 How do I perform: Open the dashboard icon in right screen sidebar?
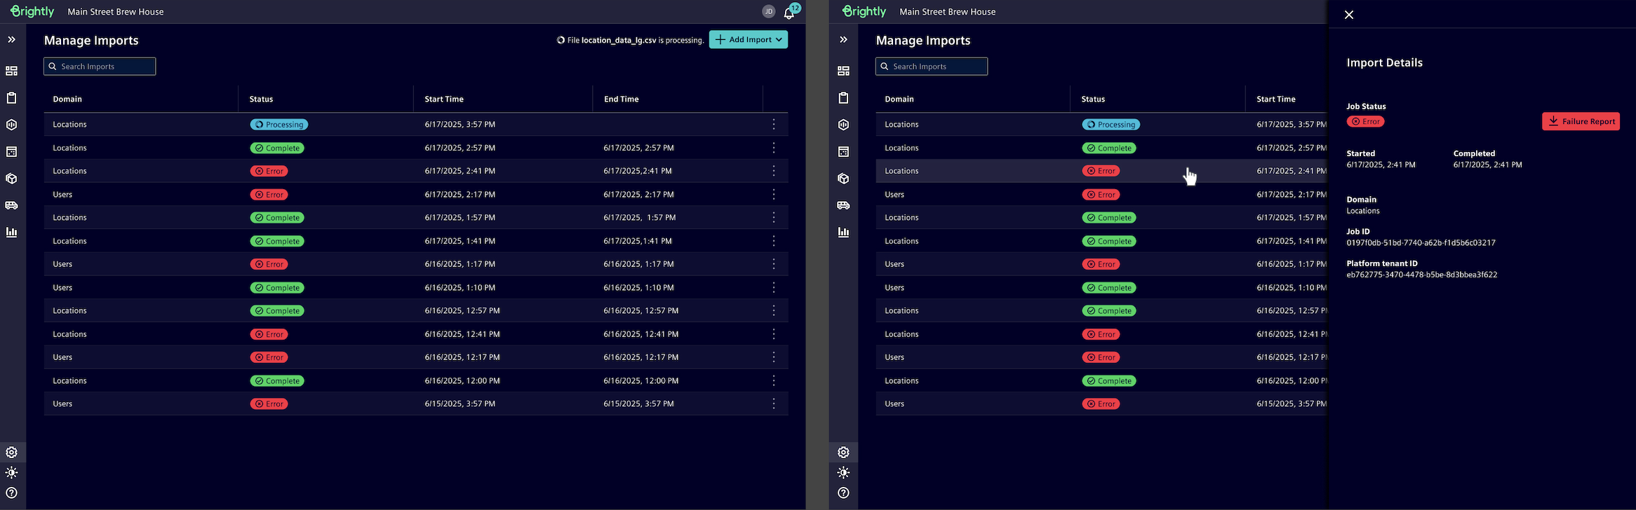(x=843, y=71)
